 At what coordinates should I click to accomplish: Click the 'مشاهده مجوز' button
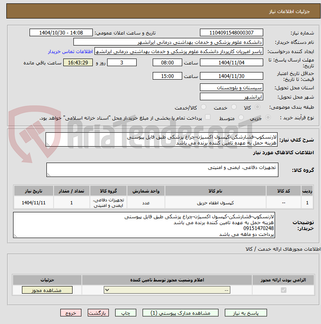47,290
